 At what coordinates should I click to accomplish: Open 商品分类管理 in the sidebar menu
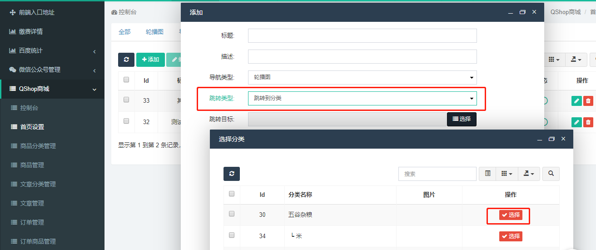38,146
